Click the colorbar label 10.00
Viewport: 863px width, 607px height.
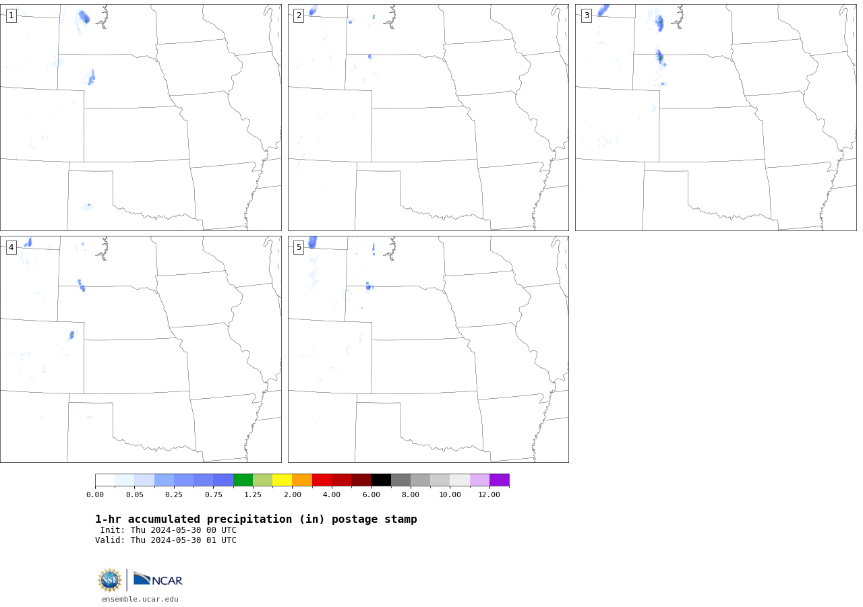point(450,495)
